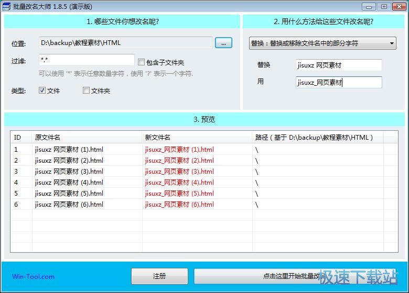Viewport: 409px width, 293px height.
Task: Click new name 'jisuxz_网页素材 (2).html'
Action: [x=179, y=161]
